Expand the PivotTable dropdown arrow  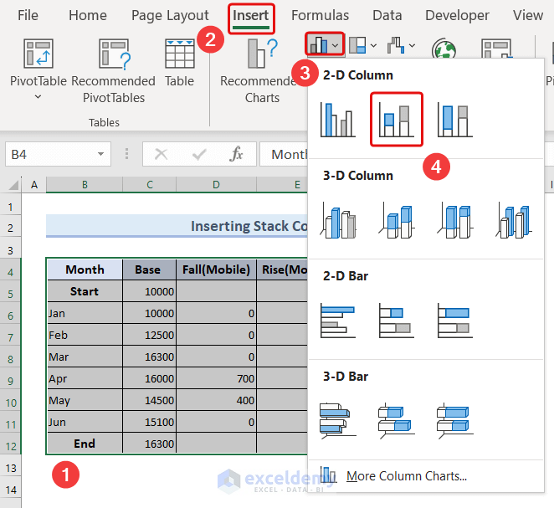coord(38,96)
